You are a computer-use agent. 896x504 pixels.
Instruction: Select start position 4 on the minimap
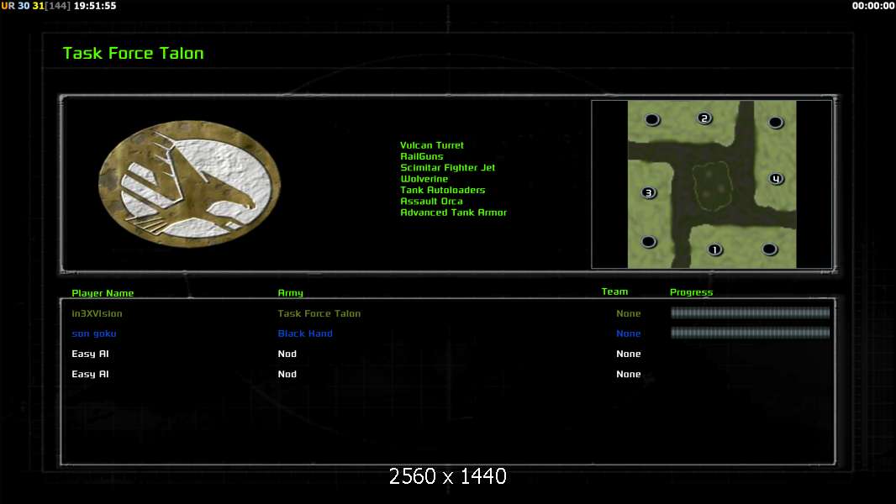(776, 179)
